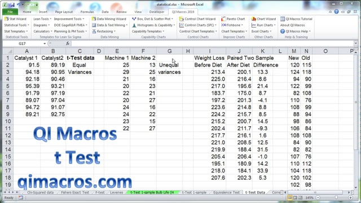
Task: Open the File tab
Action: (10, 12)
